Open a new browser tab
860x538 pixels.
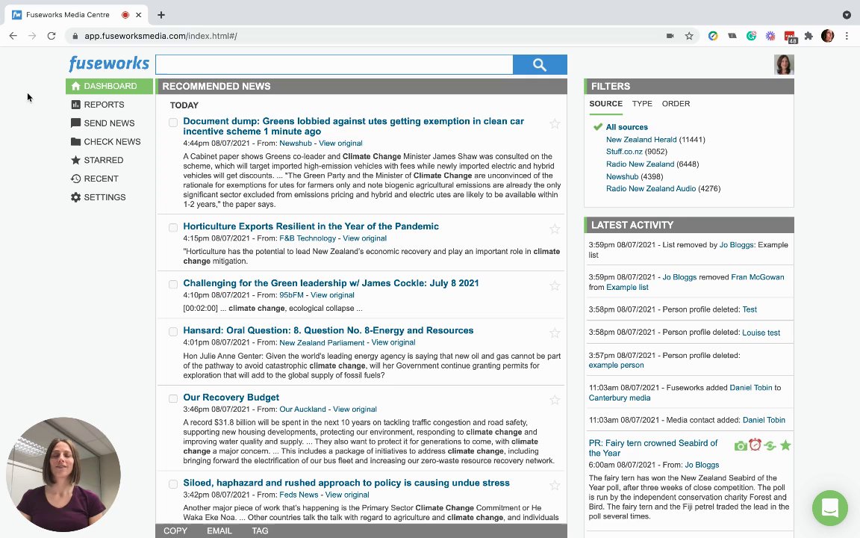pyautogui.click(x=161, y=15)
